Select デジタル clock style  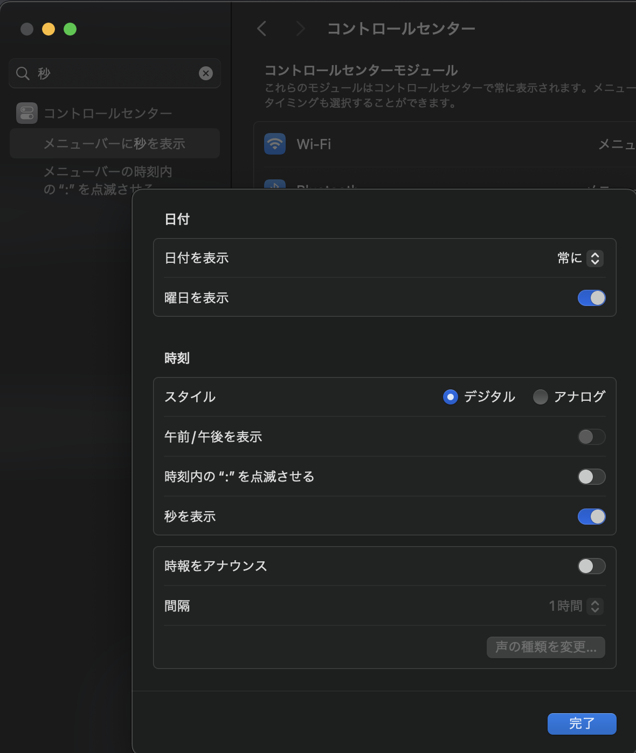pyautogui.click(x=450, y=397)
